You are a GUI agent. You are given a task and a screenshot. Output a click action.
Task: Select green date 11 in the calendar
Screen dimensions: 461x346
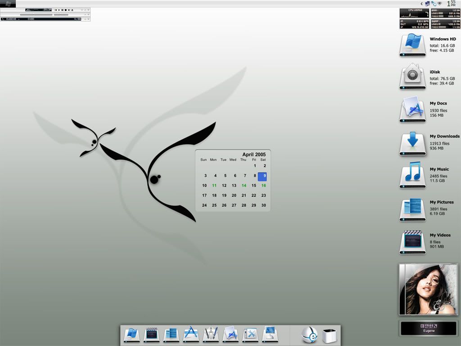214,186
